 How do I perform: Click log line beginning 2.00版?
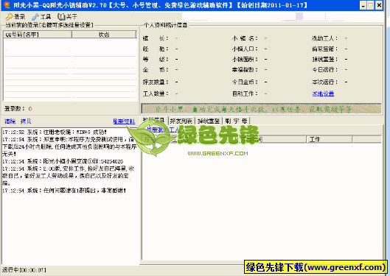[x=69, y=176]
